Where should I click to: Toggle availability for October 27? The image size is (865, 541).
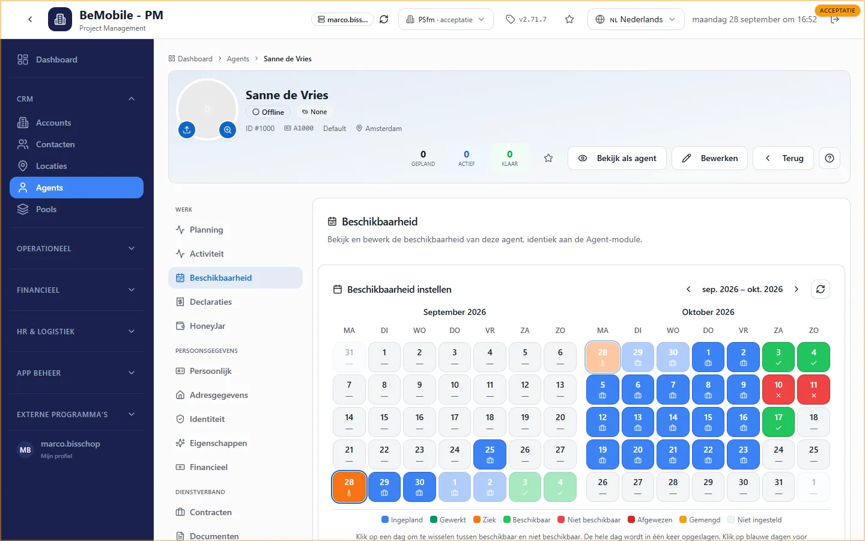click(x=638, y=487)
